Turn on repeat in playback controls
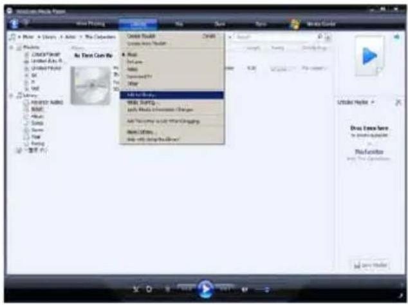Image resolution: width=408 pixels, height=305 pixels. pyautogui.click(x=149, y=290)
